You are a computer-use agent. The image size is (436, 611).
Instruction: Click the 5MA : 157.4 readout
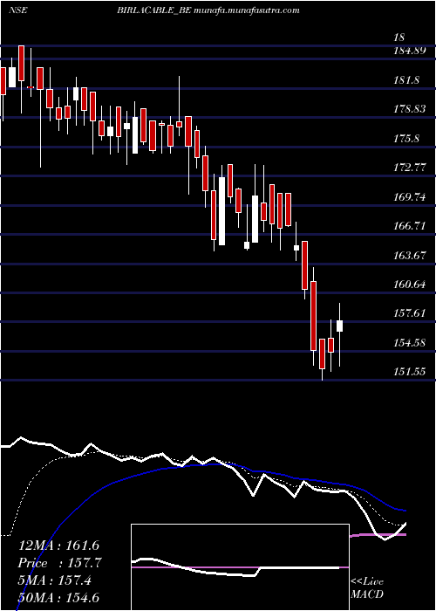pos(55,580)
